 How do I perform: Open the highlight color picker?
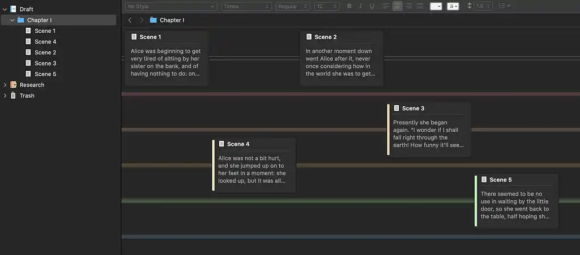(x=453, y=6)
